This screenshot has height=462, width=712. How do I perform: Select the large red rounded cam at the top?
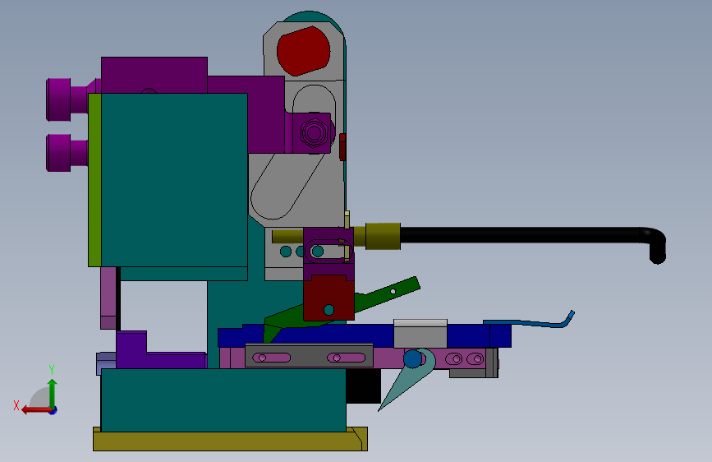[x=303, y=50]
